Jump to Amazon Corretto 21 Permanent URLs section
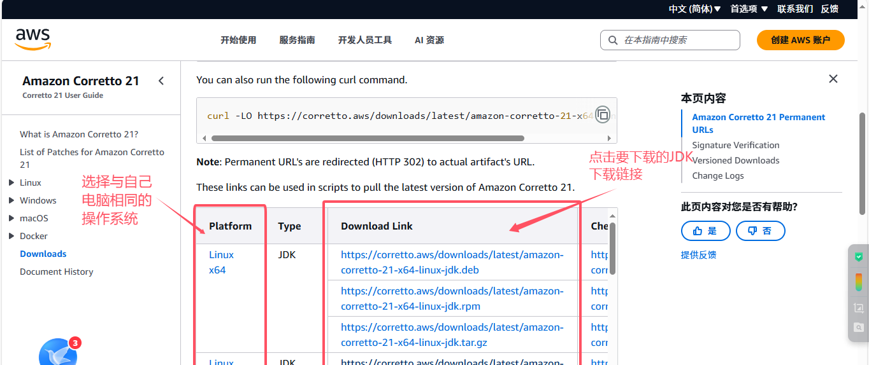This screenshot has height=365, width=869. tap(758, 123)
